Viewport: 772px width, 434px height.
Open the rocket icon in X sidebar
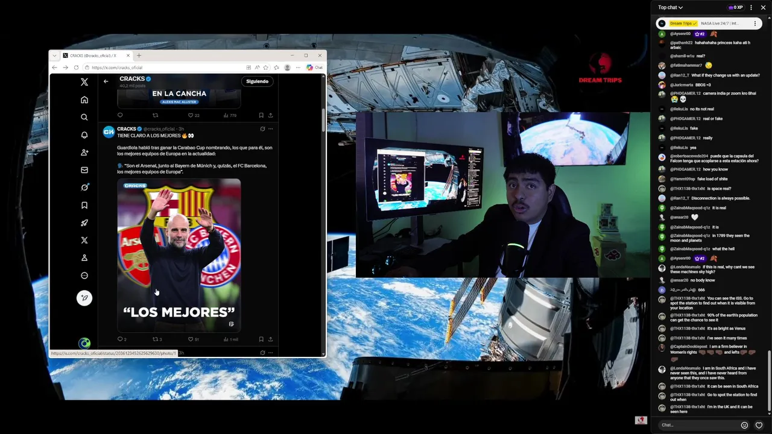coord(84,222)
